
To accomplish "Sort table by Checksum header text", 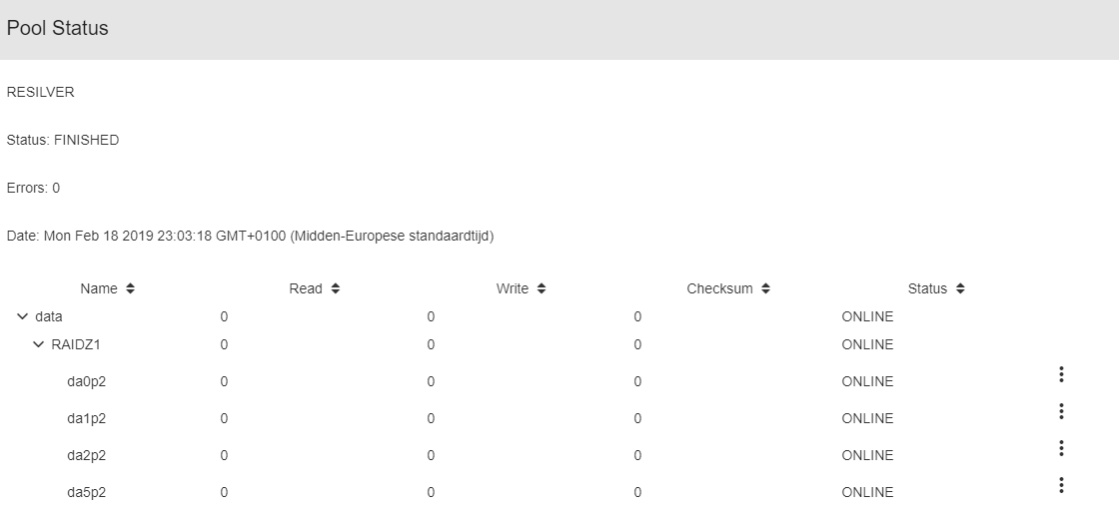I will tap(719, 288).
